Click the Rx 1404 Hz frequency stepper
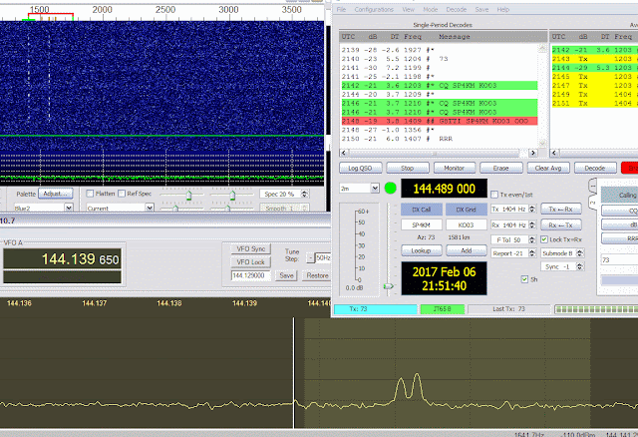 pos(532,224)
